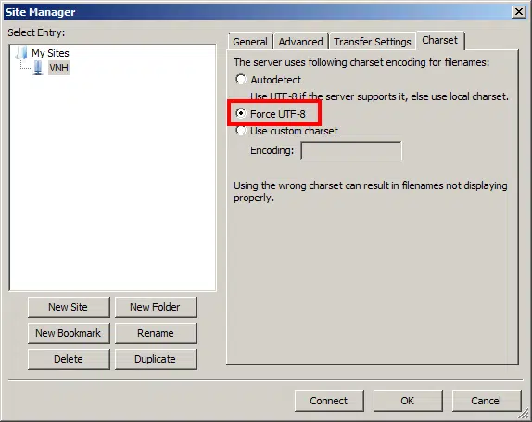Switch to the General tab

[x=250, y=42]
